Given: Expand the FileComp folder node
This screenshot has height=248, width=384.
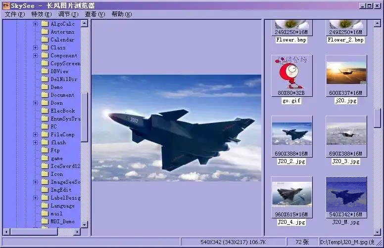Looking at the screenshot, I should (36, 134).
